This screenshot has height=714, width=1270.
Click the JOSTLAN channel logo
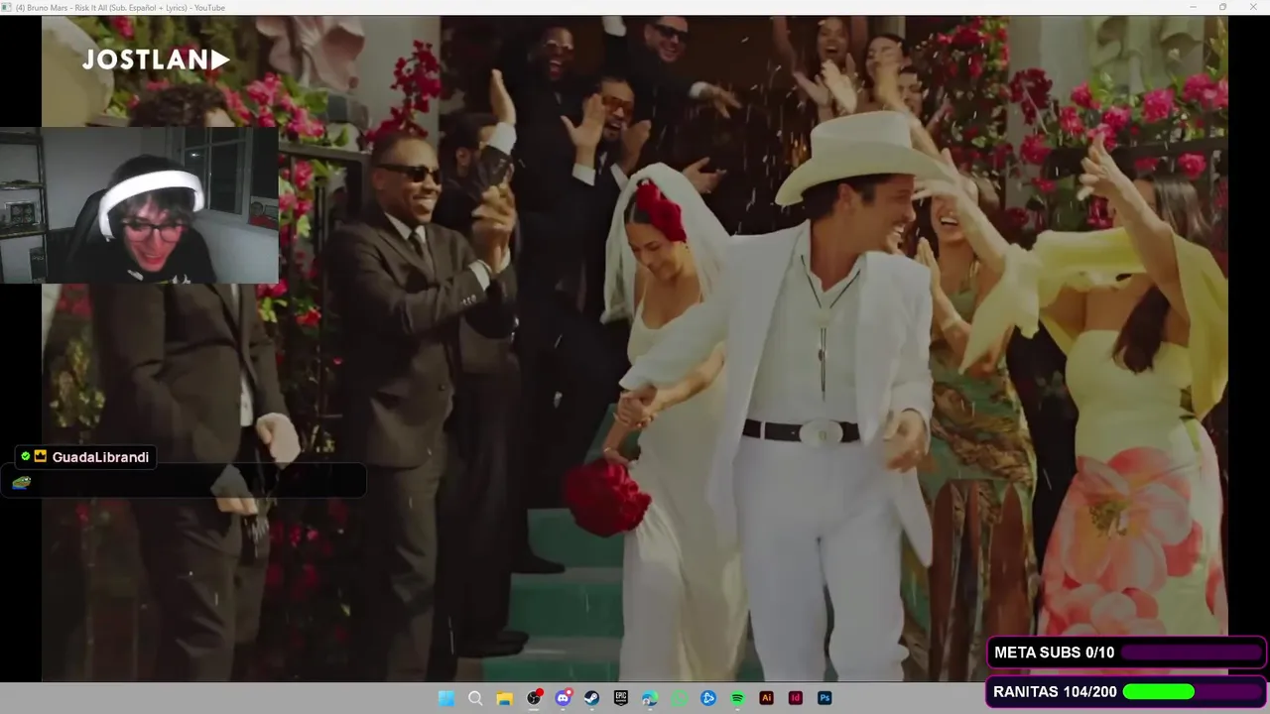click(156, 60)
